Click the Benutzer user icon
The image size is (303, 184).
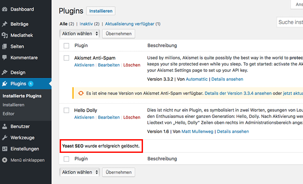pyautogui.click(x=5, y=126)
